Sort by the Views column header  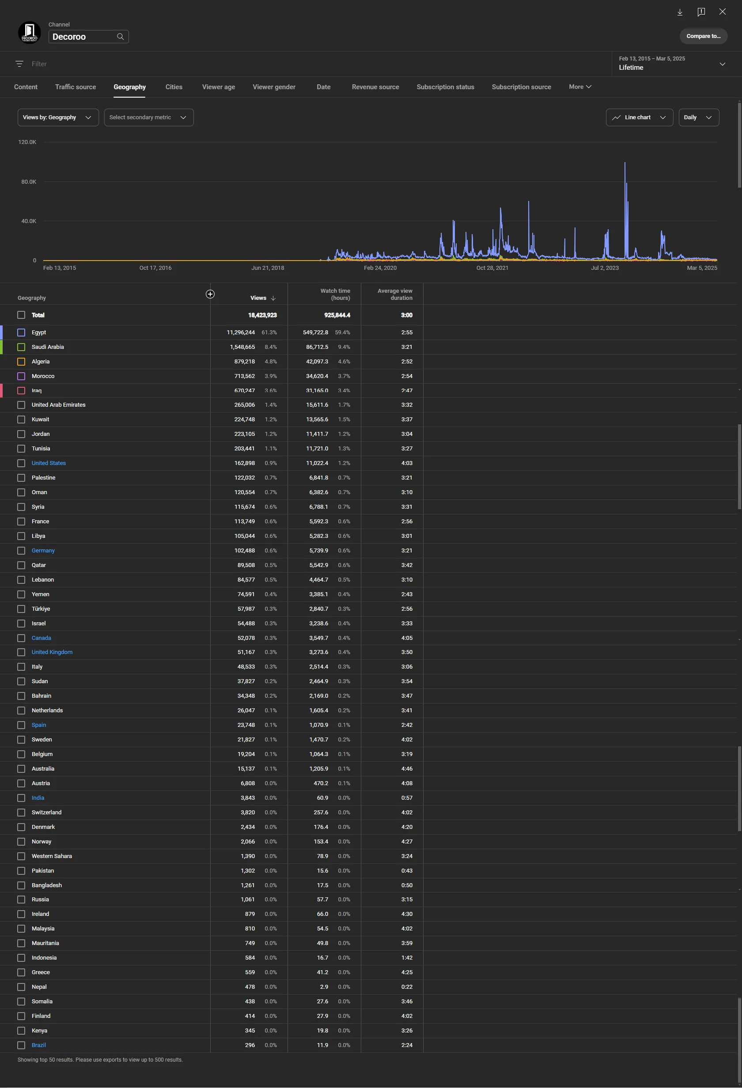pos(258,298)
